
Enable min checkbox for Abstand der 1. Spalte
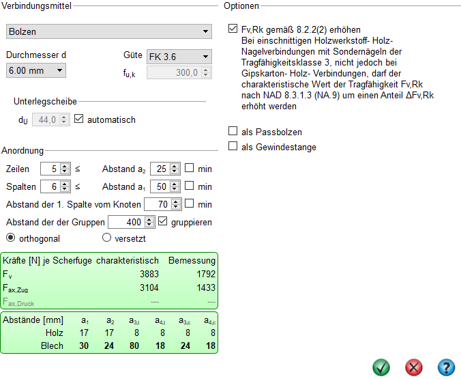point(190,204)
